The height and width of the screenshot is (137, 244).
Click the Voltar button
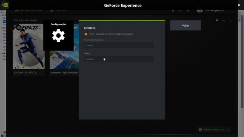pyautogui.click(x=186, y=25)
